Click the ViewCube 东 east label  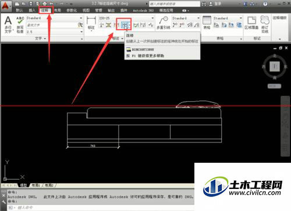[x=285, y=67]
